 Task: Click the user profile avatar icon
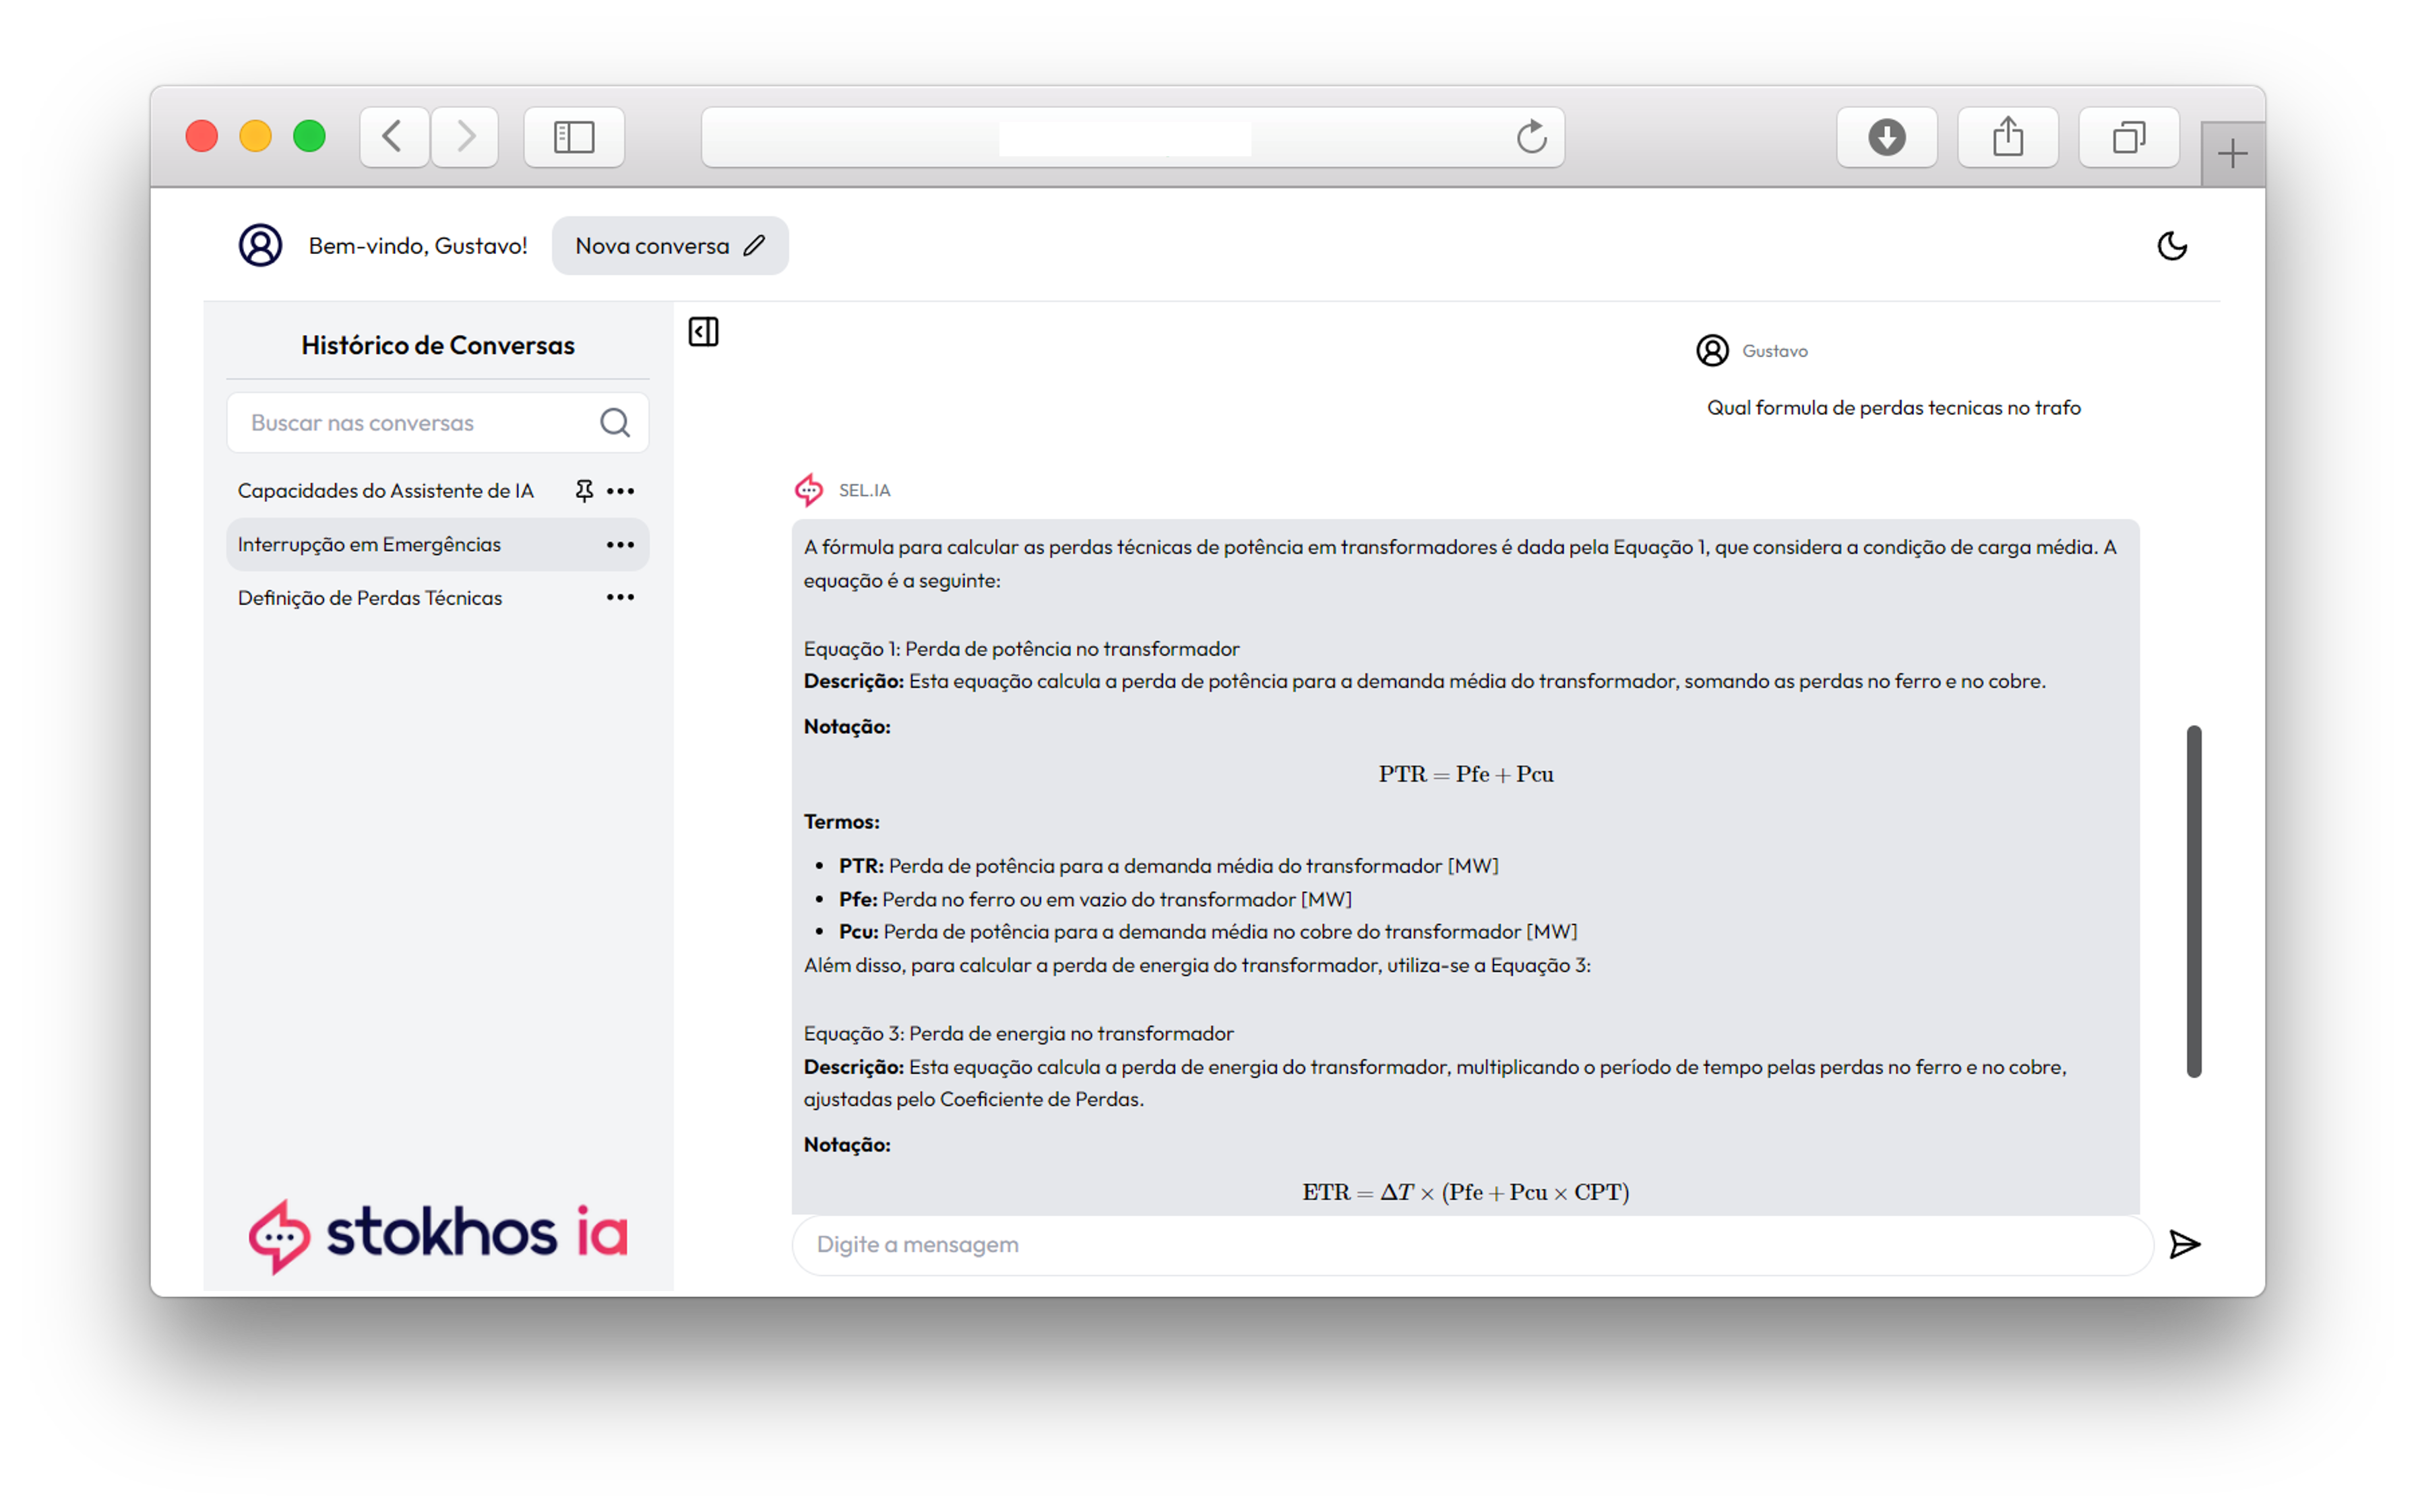pyautogui.click(x=260, y=246)
